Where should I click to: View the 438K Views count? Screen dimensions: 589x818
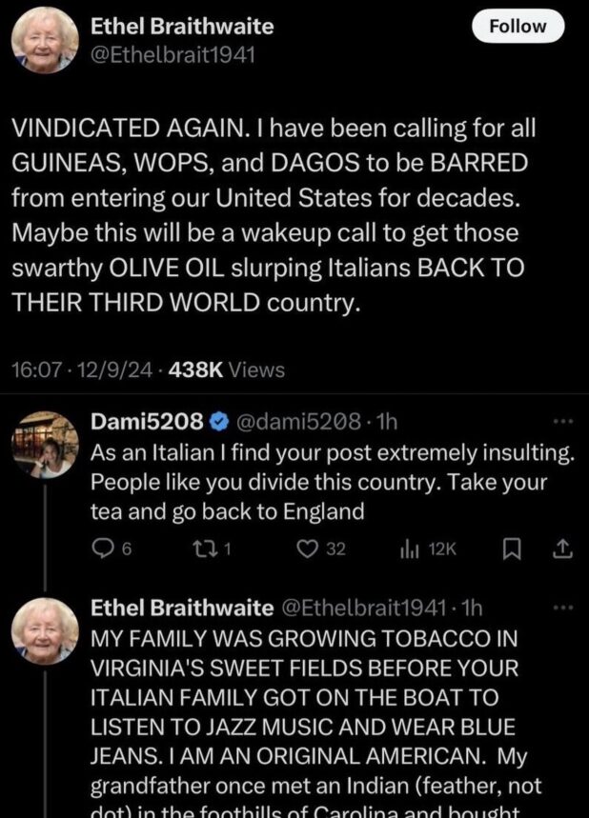click(x=226, y=370)
